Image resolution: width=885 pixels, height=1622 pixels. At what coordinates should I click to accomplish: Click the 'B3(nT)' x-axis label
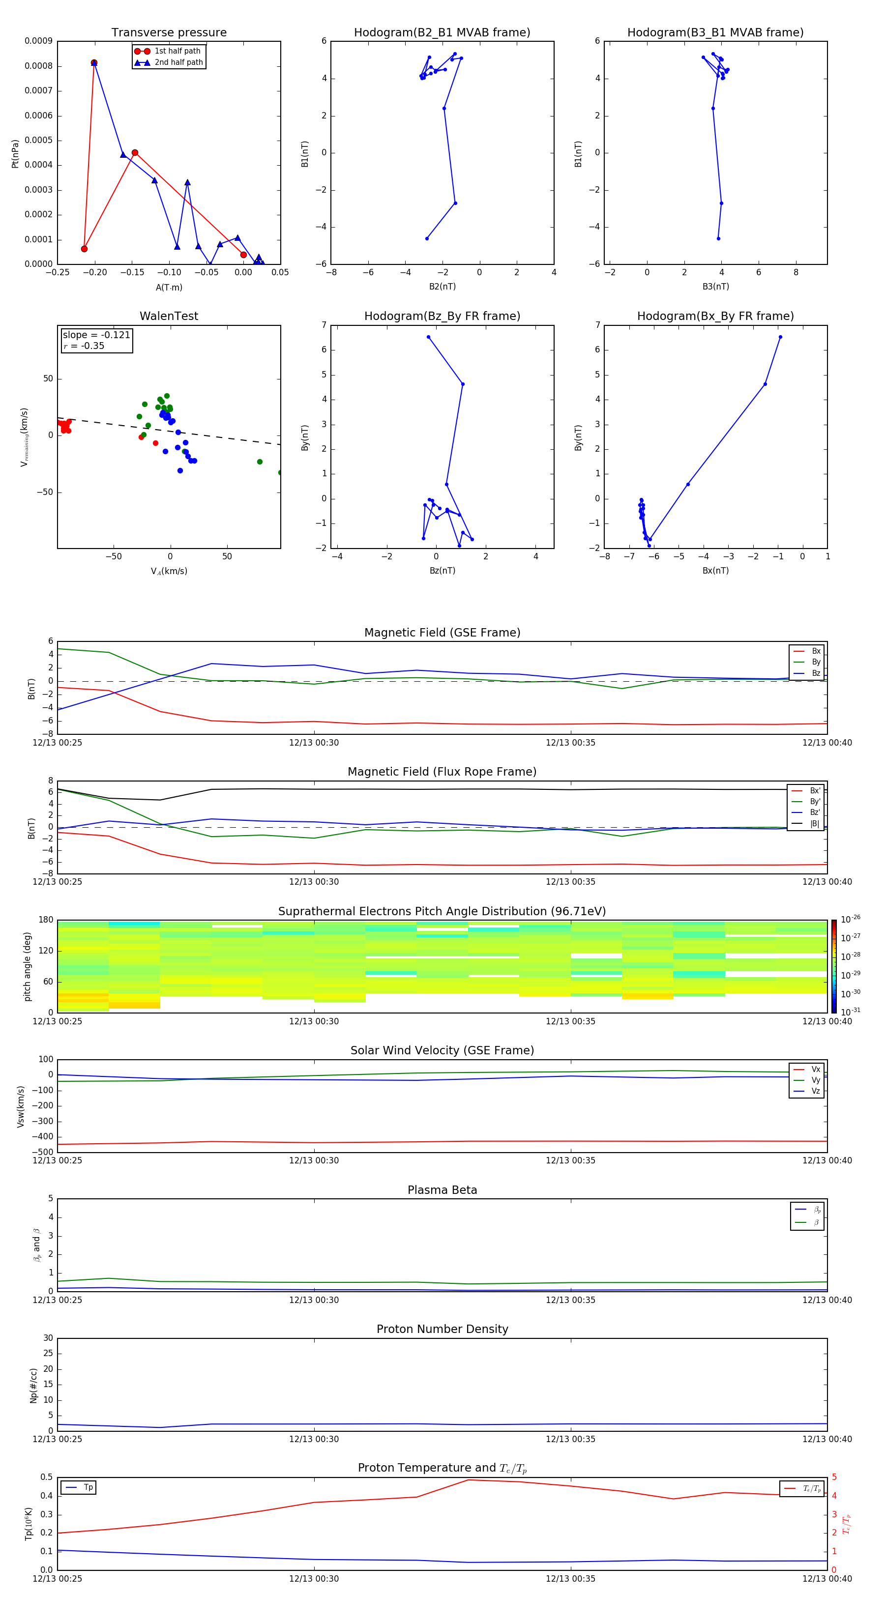pos(715,287)
